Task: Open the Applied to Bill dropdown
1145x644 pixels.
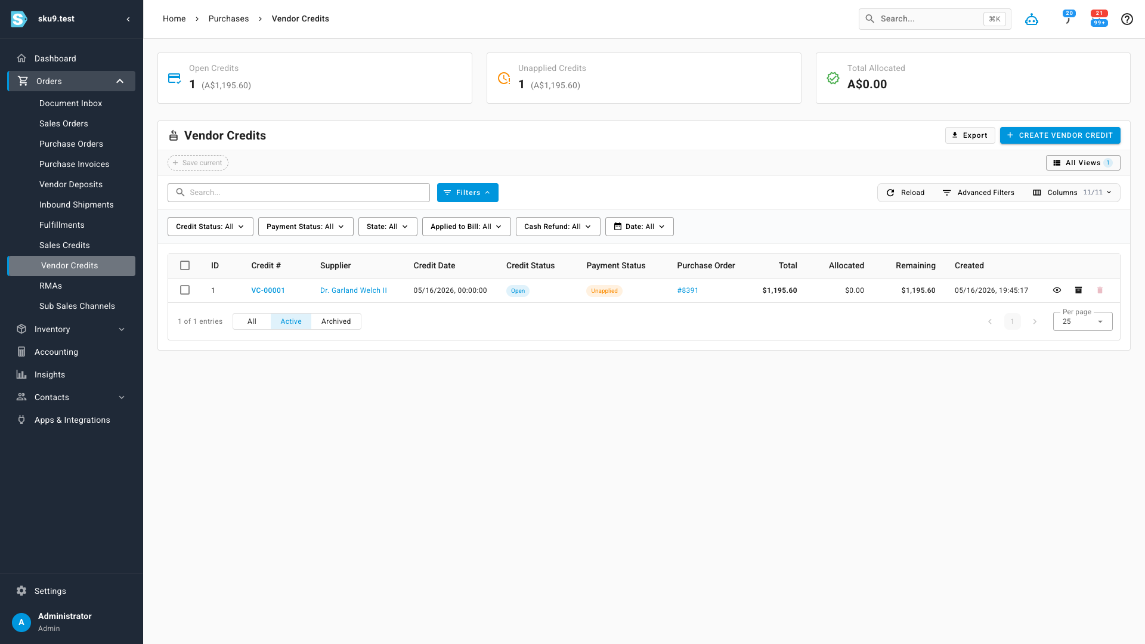Action: (x=466, y=227)
